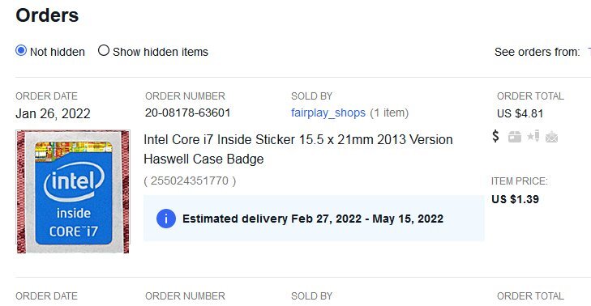
Task: Click the Intel Core i7 sticker thumbnail
Action: click(x=73, y=192)
